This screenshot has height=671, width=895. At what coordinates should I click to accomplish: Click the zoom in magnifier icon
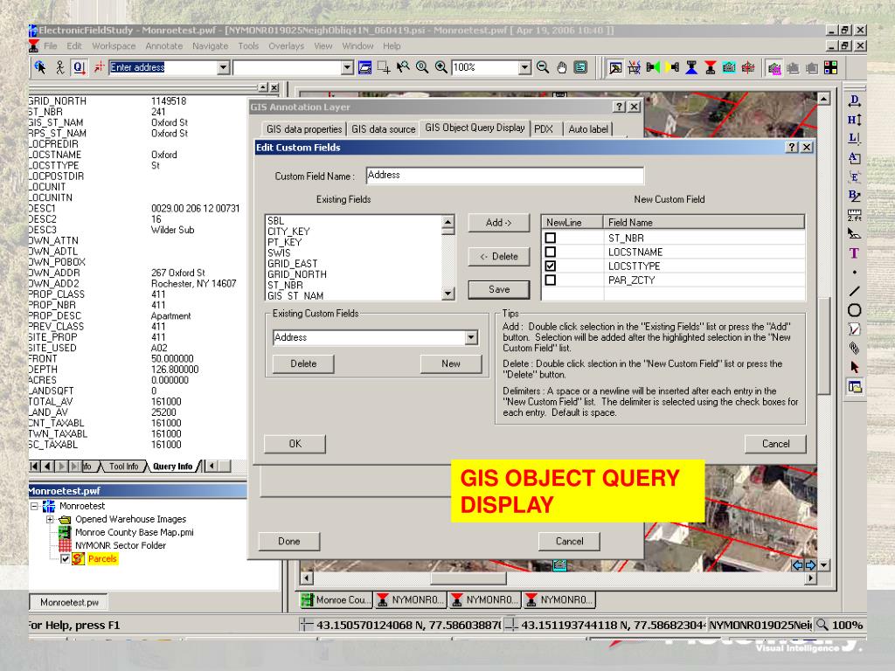point(441,67)
